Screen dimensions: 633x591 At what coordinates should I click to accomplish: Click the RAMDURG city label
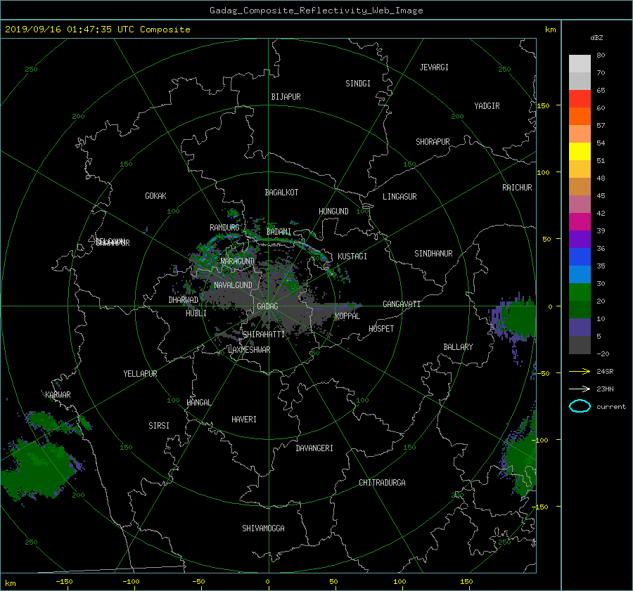(224, 228)
